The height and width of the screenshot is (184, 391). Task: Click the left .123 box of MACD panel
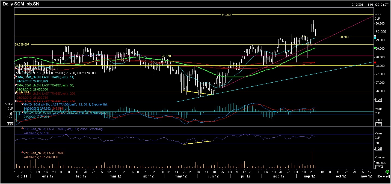(x=10, y=124)
